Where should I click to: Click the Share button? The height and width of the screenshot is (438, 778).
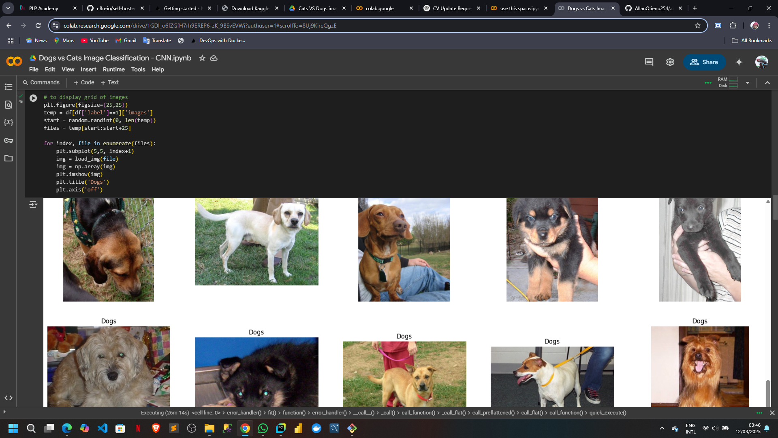(704, 62)
